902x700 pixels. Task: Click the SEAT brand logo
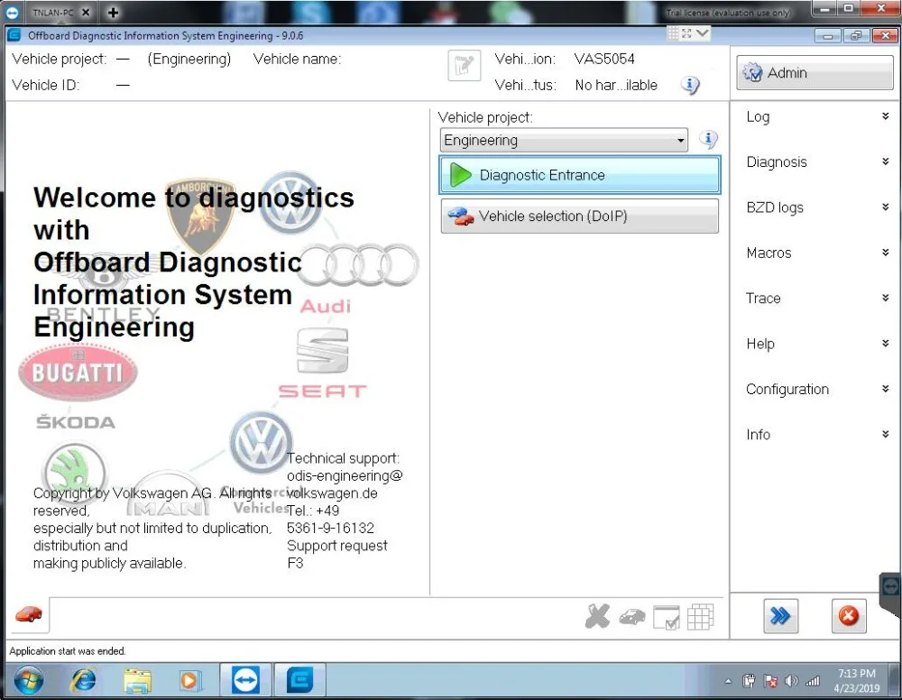tap(322, 364)
